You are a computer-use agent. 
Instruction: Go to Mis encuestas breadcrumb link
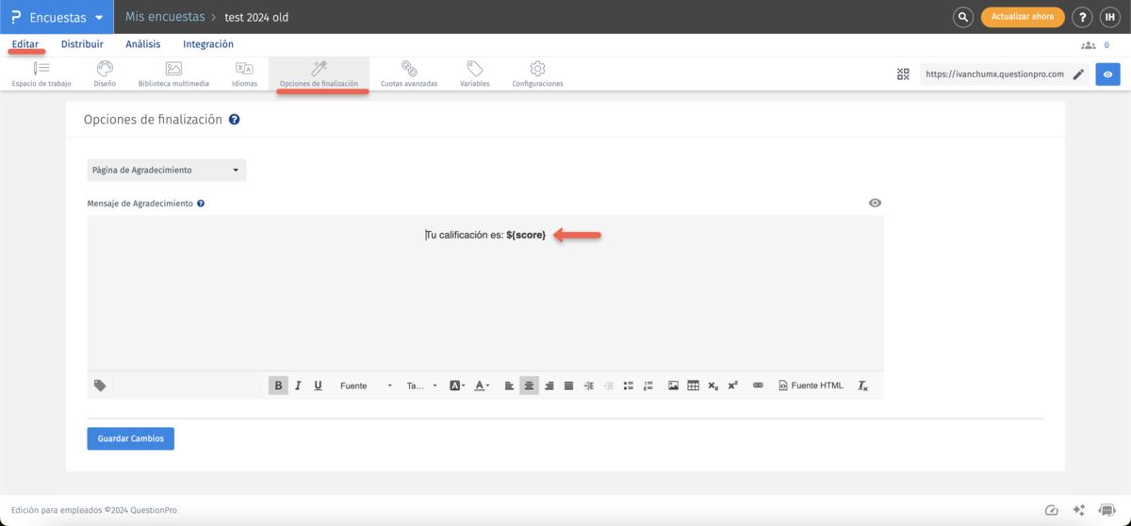coord(164,17)
